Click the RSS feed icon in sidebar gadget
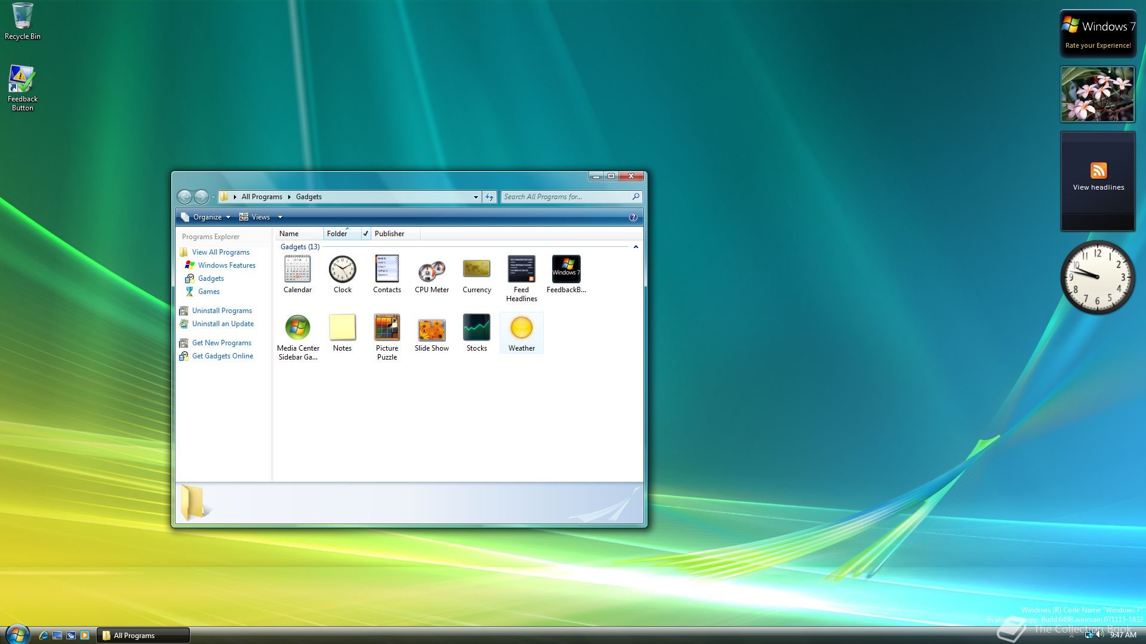1146x644 pixels. [1098, 171]
